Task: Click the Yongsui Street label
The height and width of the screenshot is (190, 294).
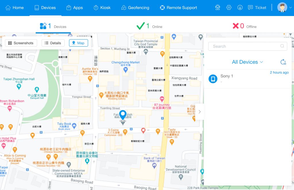Action: 81,97
